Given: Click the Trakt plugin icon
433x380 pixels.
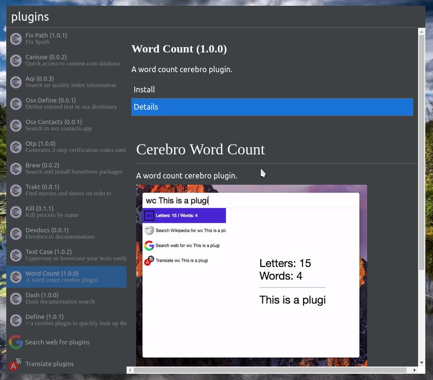Looking at the screenshot, I should 16,190.
